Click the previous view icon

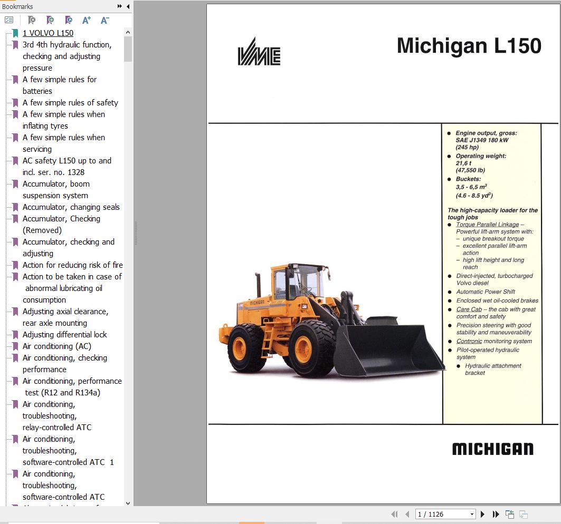point(509,514)
